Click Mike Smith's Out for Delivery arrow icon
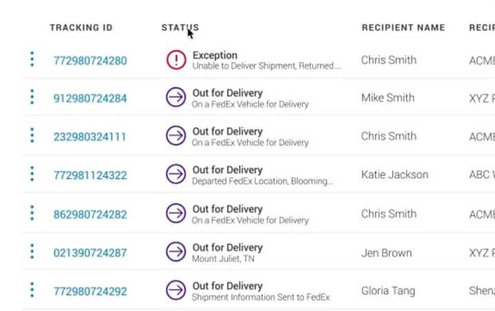Screen dimensions: 495x311 tap(176, 97)
